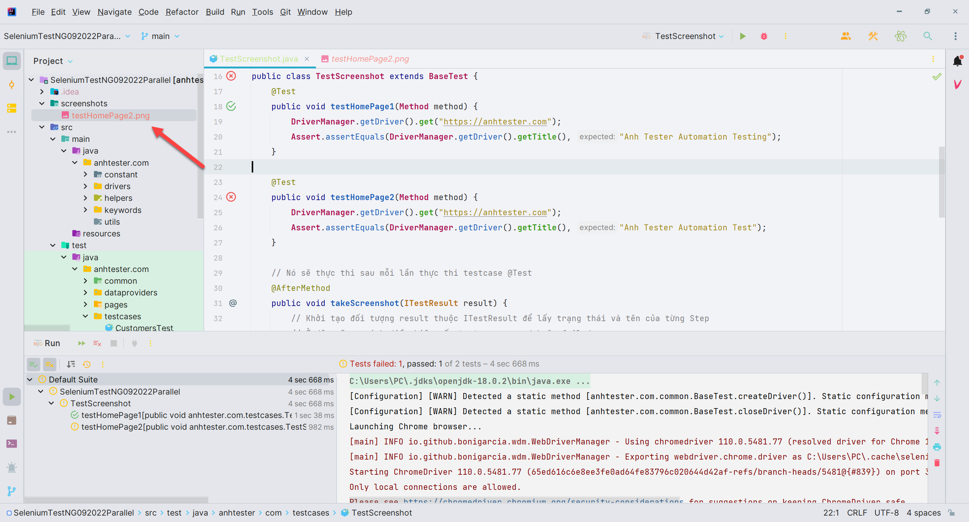The image size is (969, 522).
Task: Toggle Show Passed tests filter
Action: click(34, 364)
